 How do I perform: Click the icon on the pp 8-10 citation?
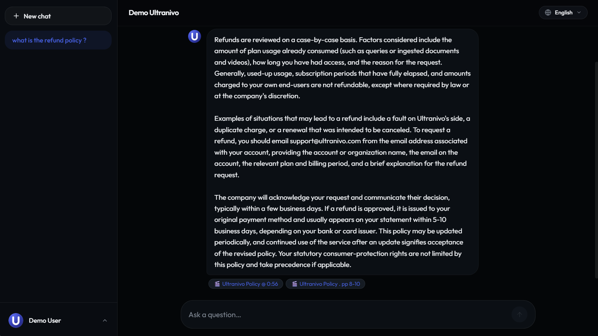click(x=295, y=284)
